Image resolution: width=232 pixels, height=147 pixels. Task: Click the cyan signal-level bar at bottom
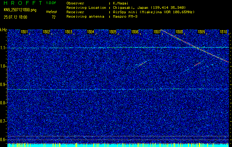118,145
